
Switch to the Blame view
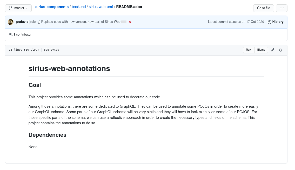(x=261, y=50)
